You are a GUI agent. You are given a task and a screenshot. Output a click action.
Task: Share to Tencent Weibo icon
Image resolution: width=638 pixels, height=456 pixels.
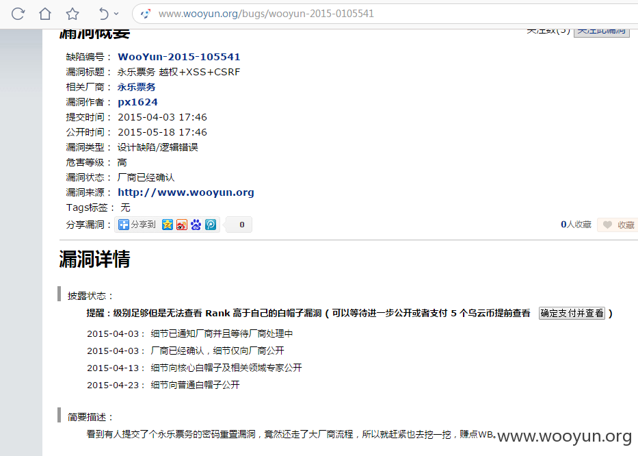point(211,225)
